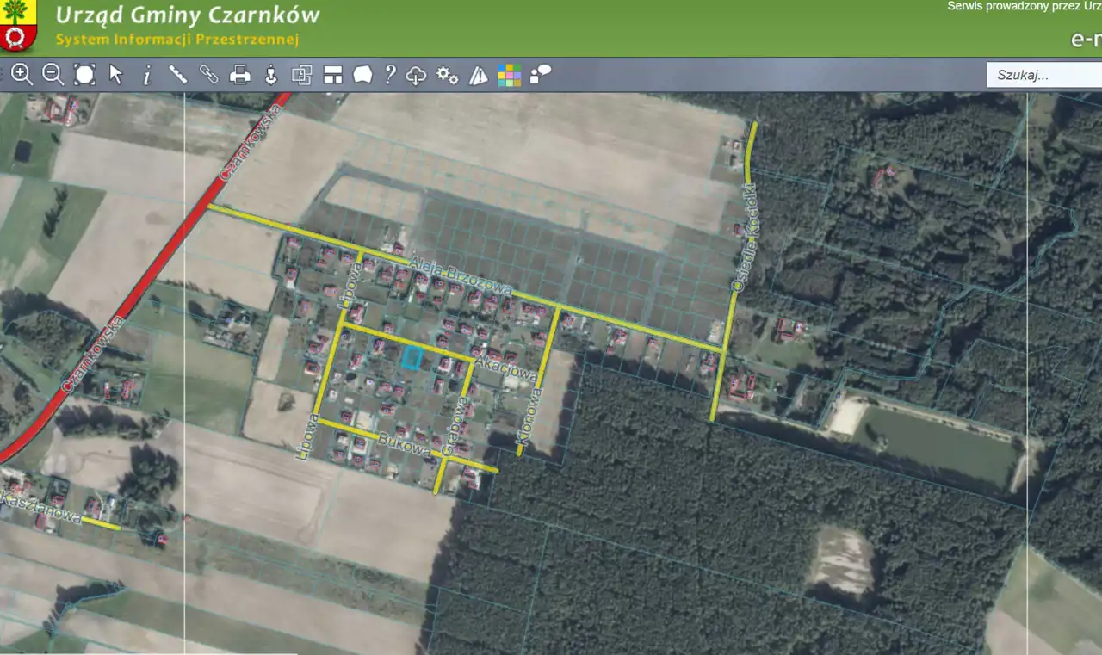Screen dimensions: 1102x655
Task: Open help with question mark icon
Action: [390, 75]
